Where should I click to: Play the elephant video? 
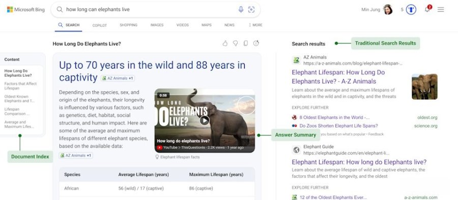[205, 120]
